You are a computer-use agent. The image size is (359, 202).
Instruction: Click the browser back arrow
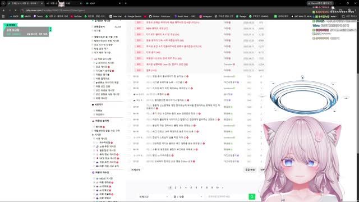[x=3, y=10]
